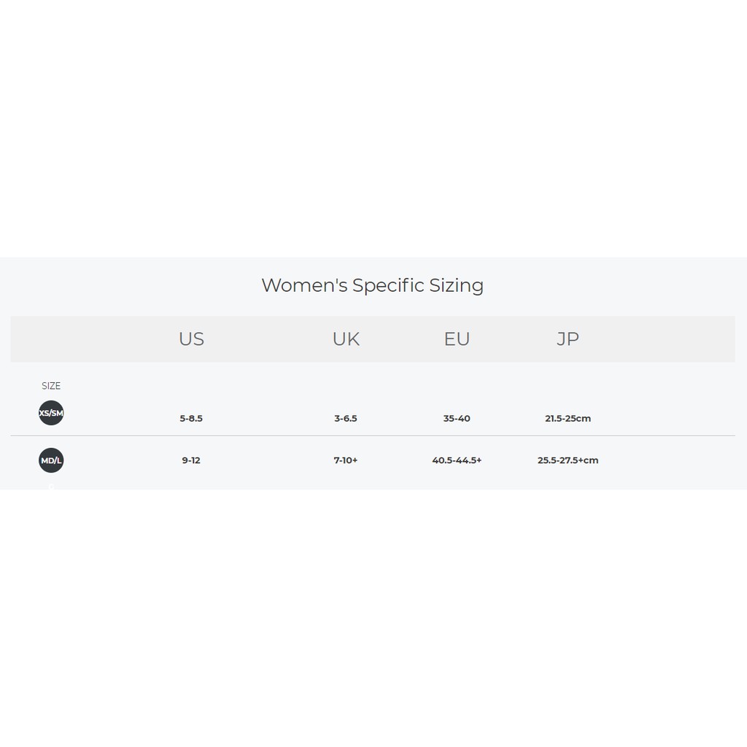This screenshot has width=747, height=747.
Task: Click the Women's Specific Sizing title
Action: pyautogui.click(x=372, y=285)
